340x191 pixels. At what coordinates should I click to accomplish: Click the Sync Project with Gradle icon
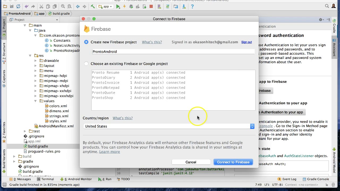(x=168, y=6)
